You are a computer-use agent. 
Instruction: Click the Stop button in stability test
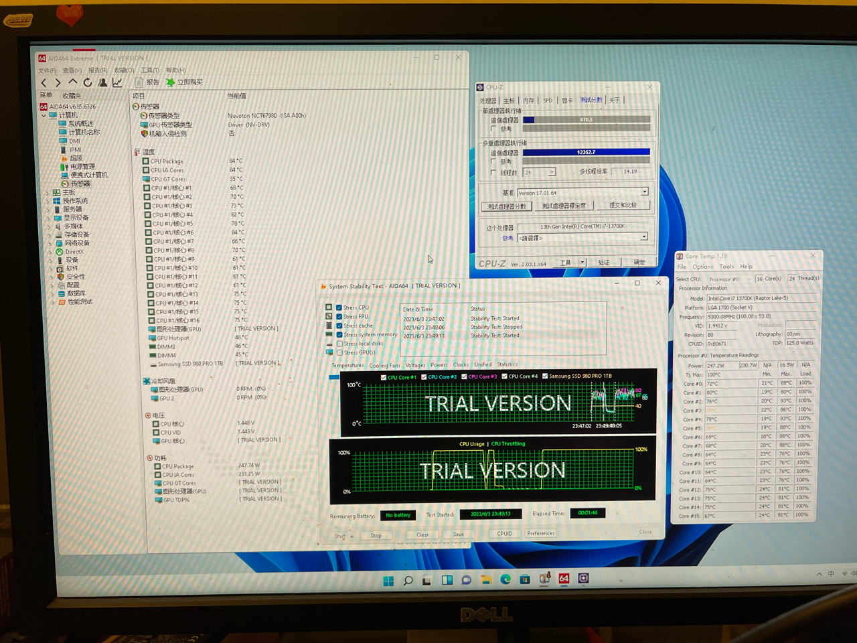(x=376, y=535)
